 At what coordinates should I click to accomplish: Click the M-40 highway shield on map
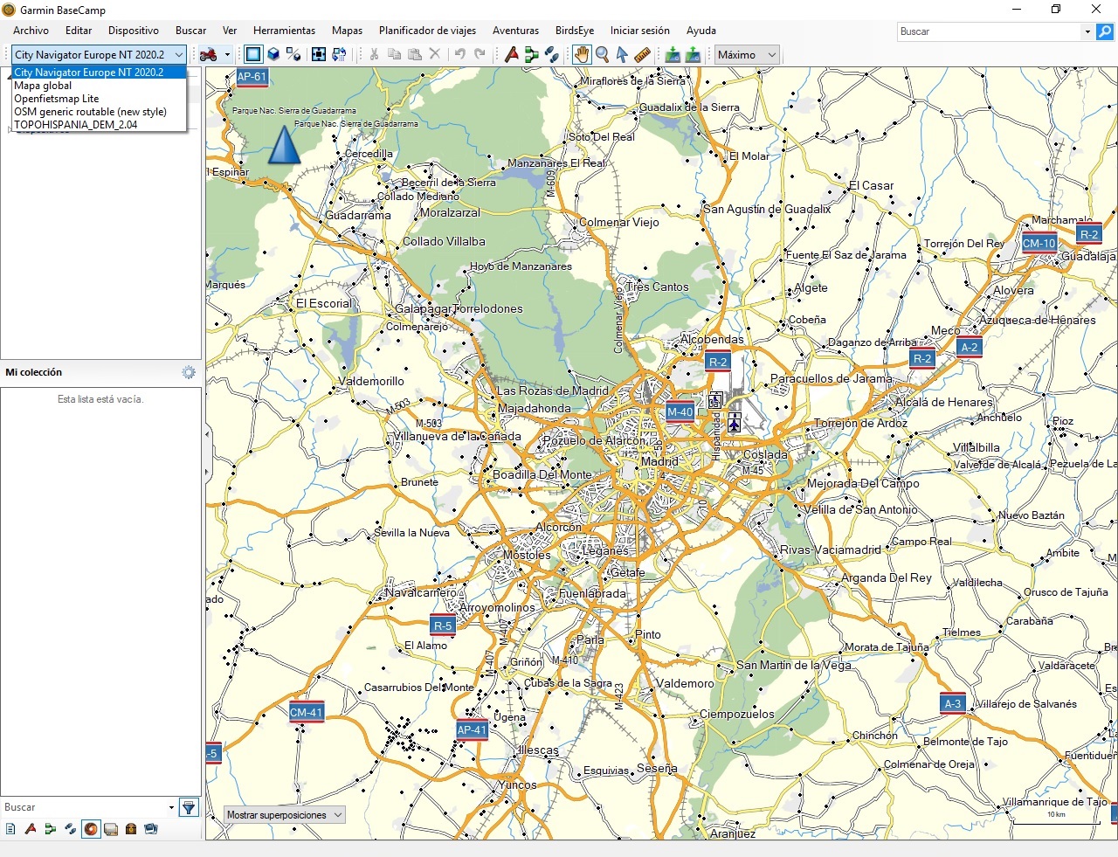coord(680,412)
